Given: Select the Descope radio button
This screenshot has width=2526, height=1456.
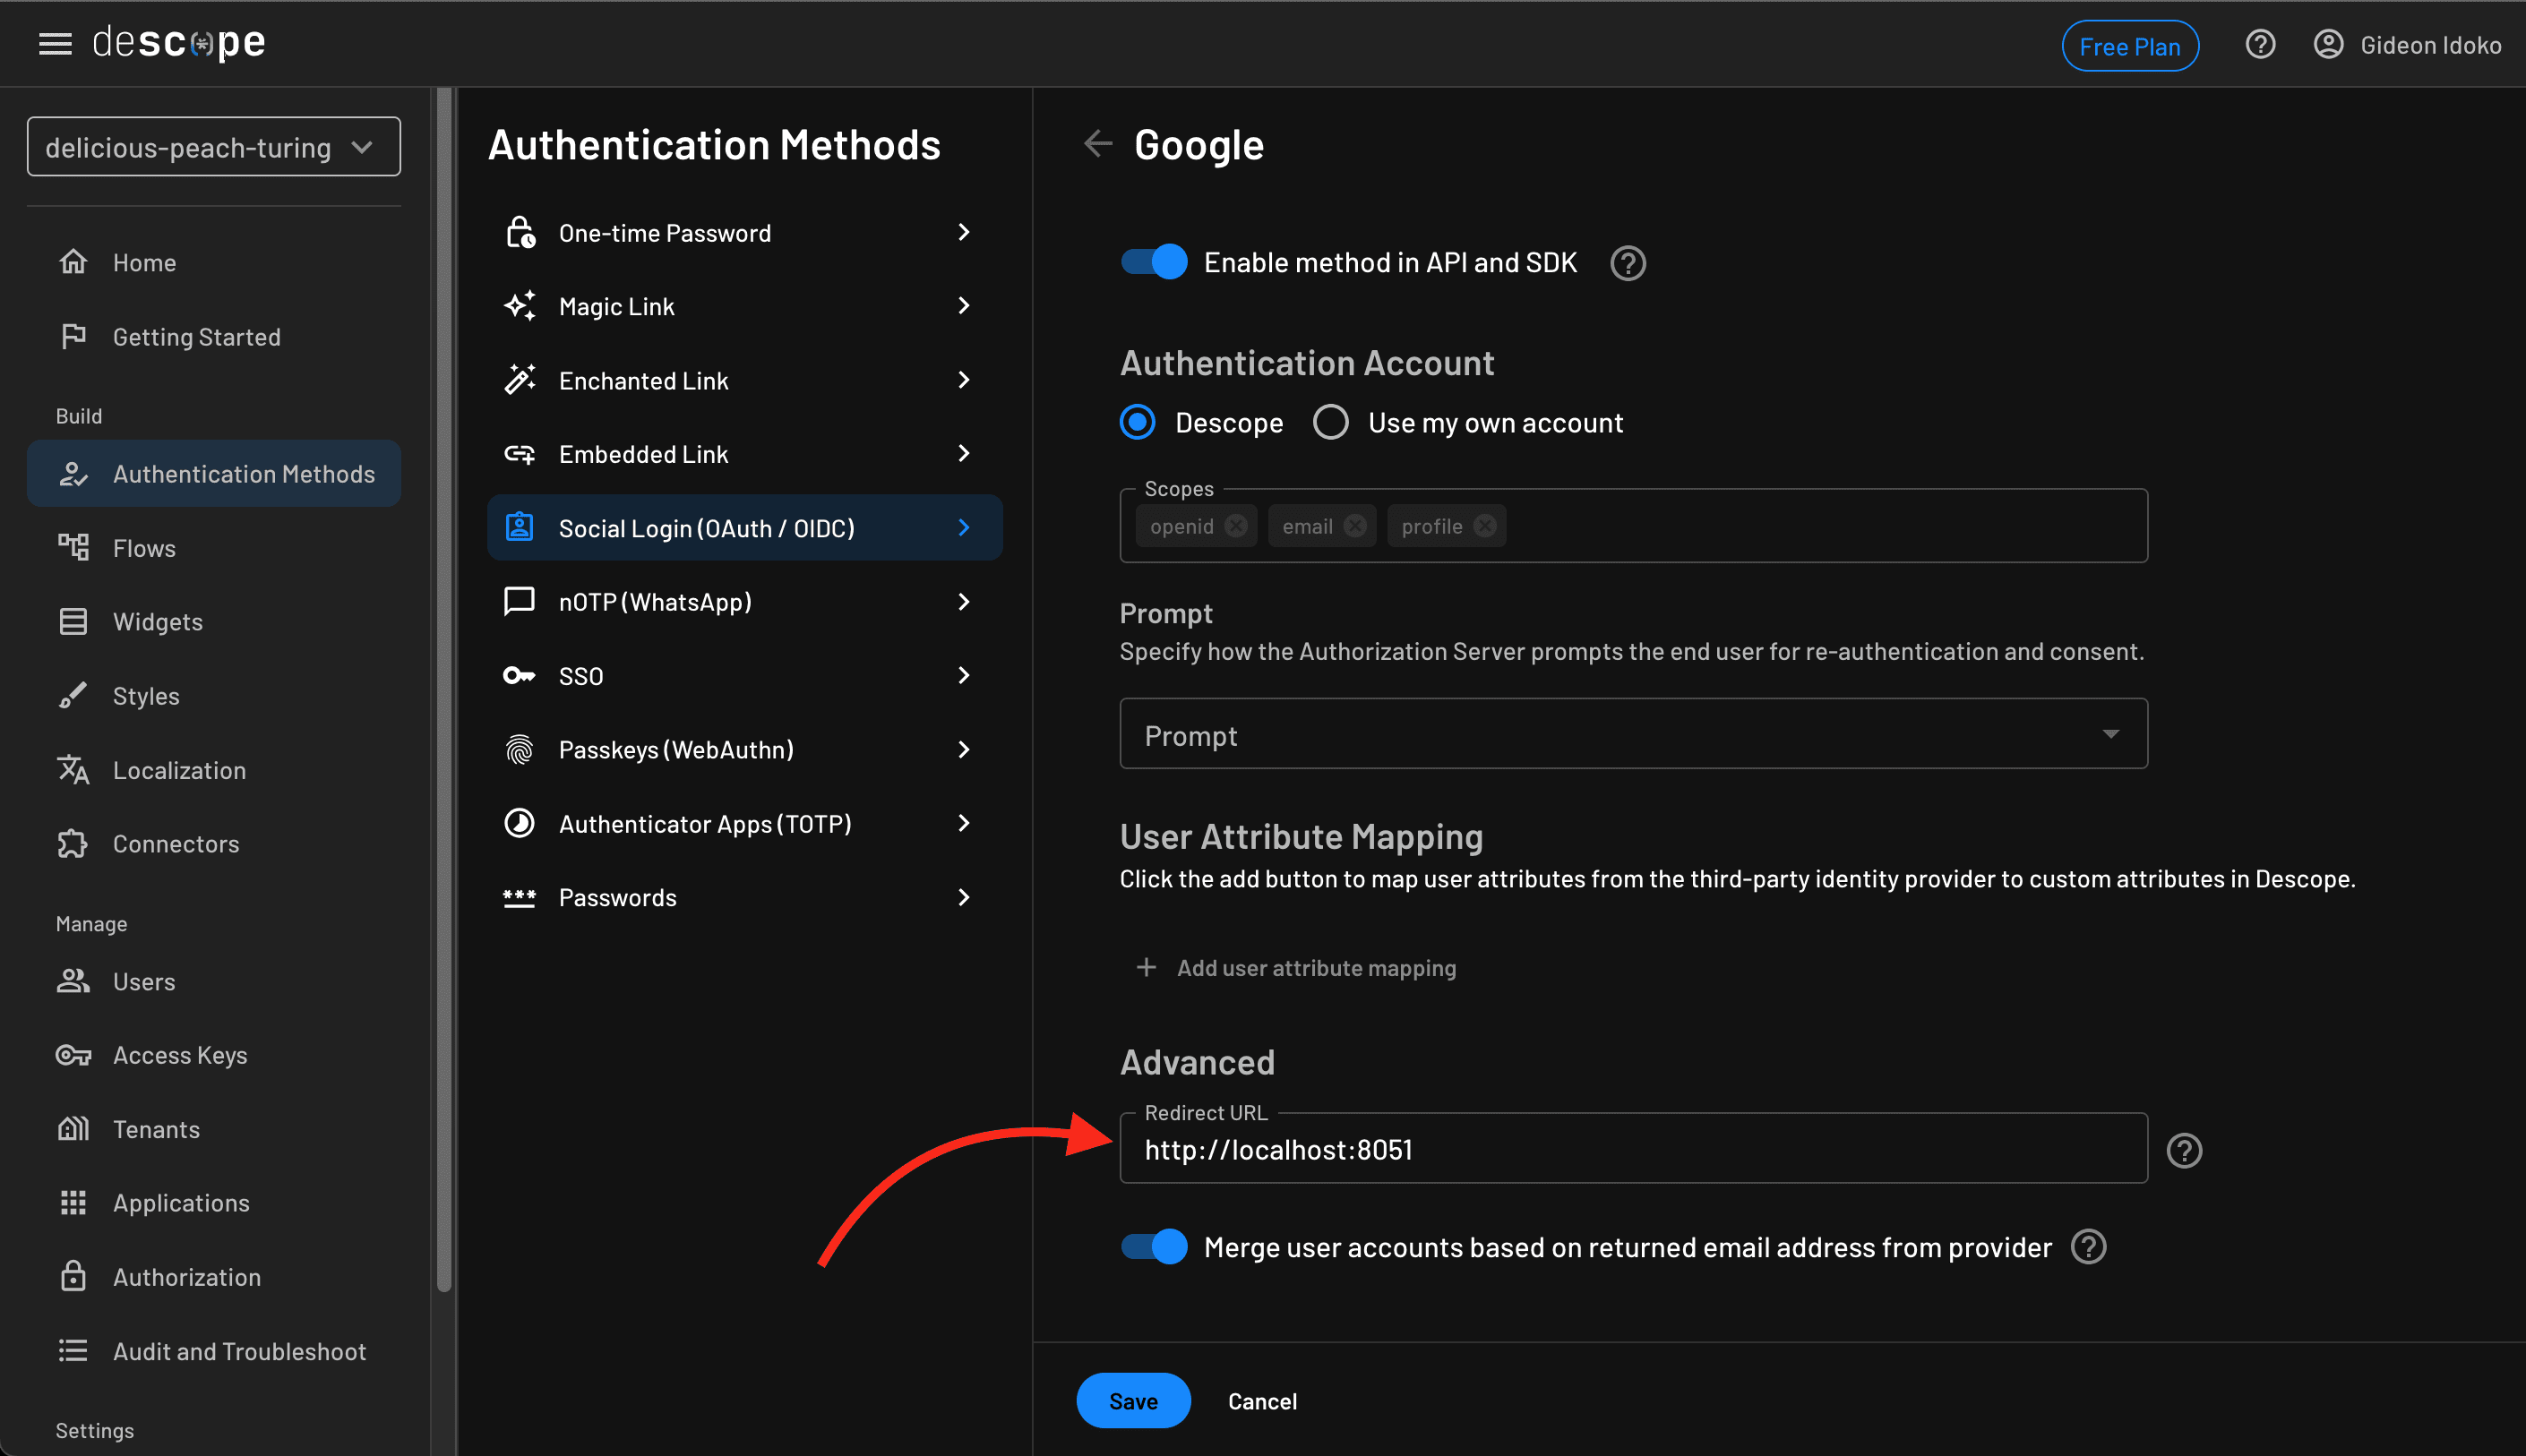Looking at the screenshot, I should (x=1138, y=422).
